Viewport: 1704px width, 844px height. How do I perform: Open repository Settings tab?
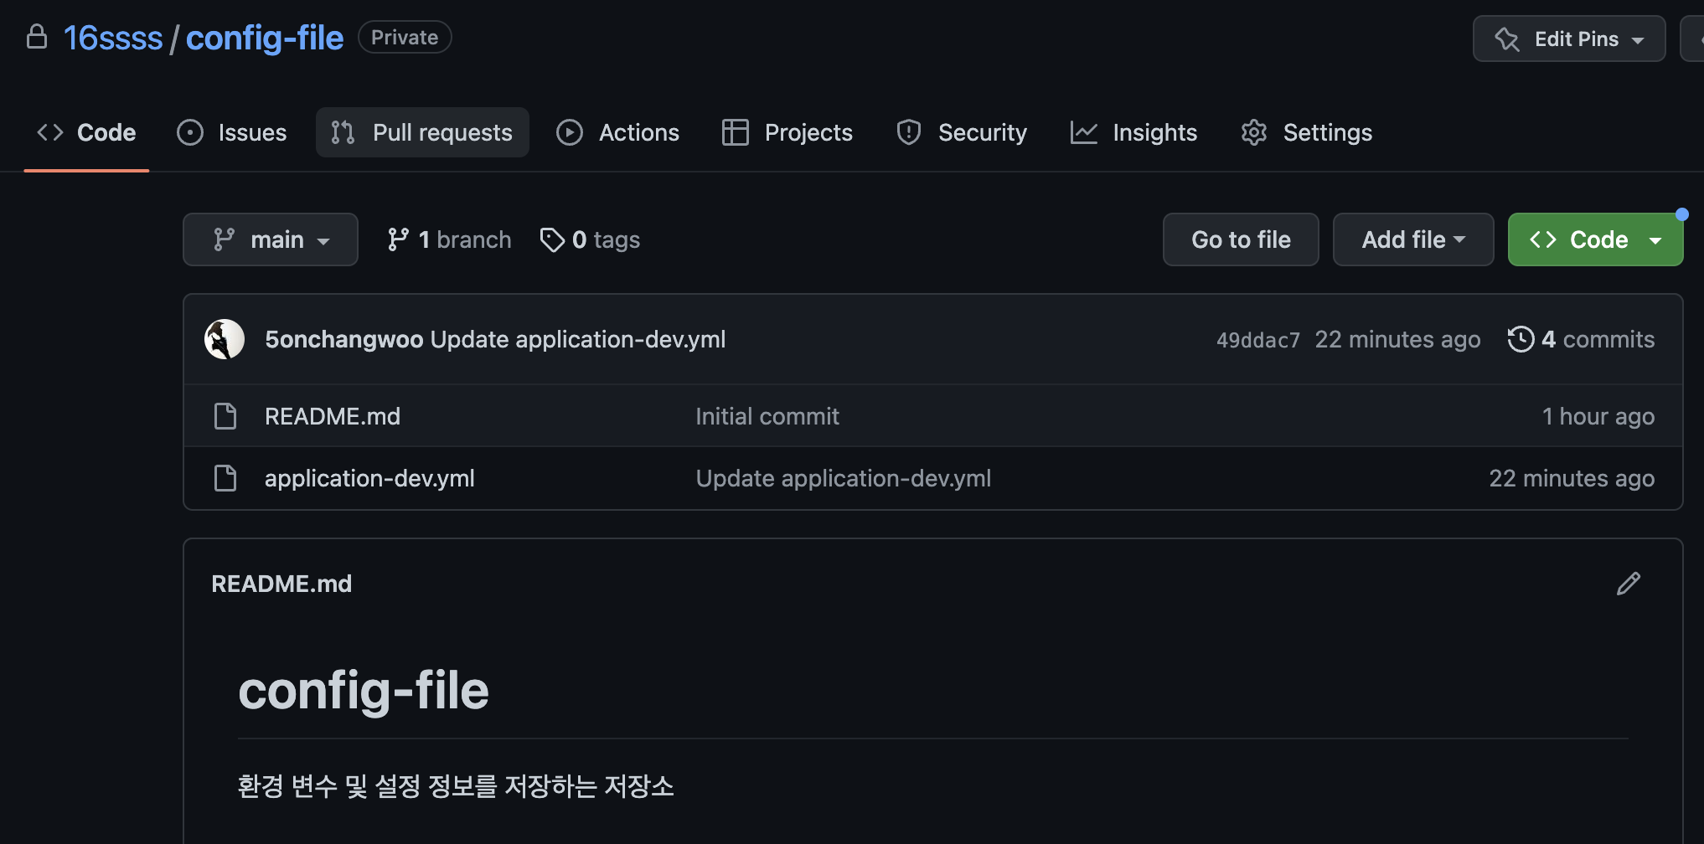point(1307,132)
